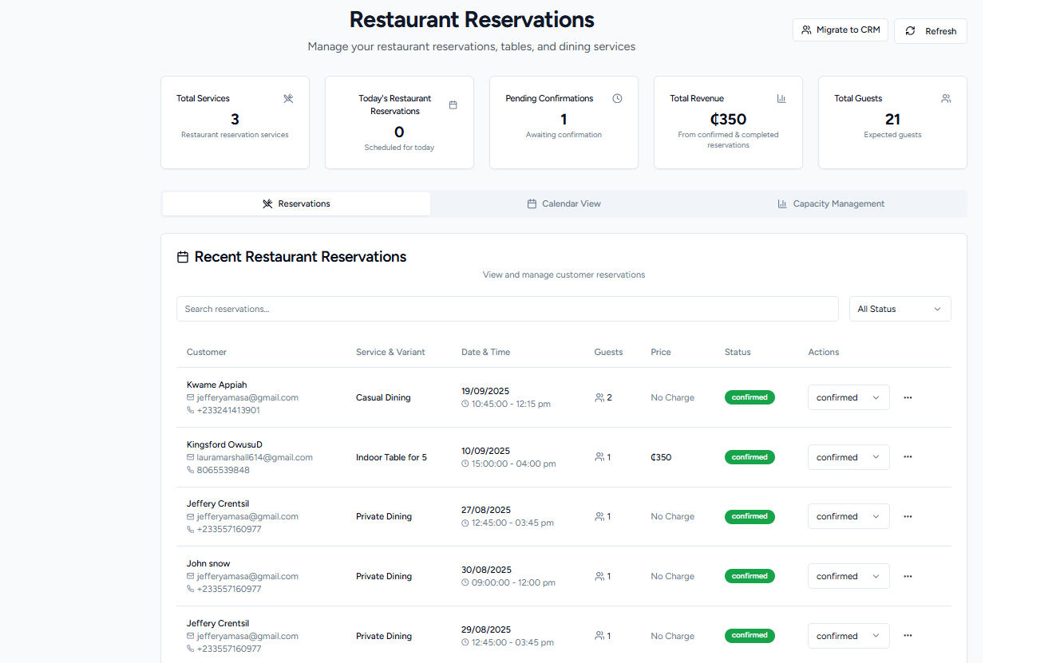Screen dimensions: 1056x663
Task: Expand the status dropdown for Kwame Appiah
Action: pyautogui.click(x=848, y=397)
